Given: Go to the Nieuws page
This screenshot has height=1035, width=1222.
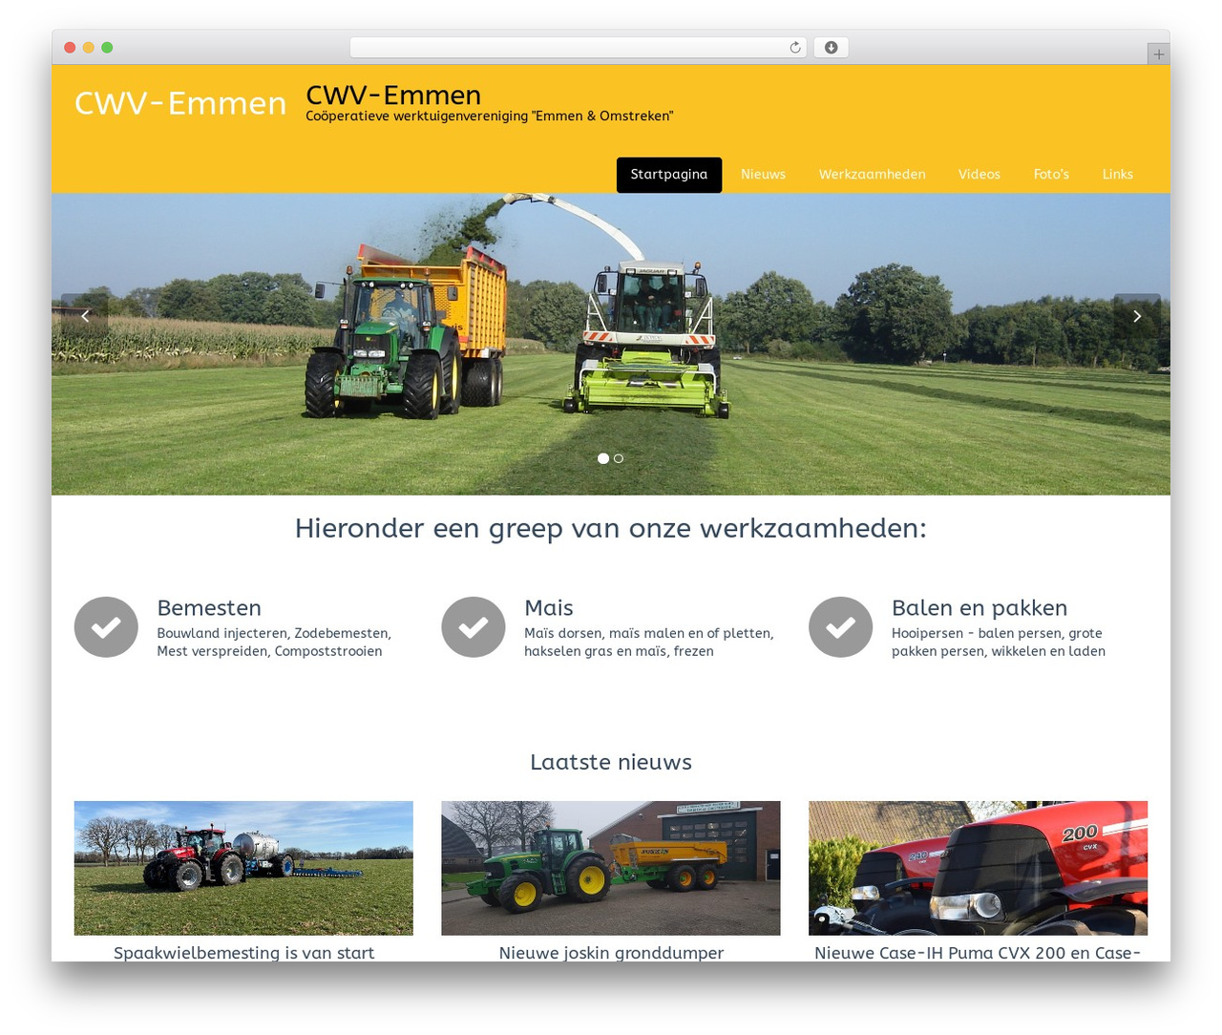Looking at the screenshot, I should point(763,175).
